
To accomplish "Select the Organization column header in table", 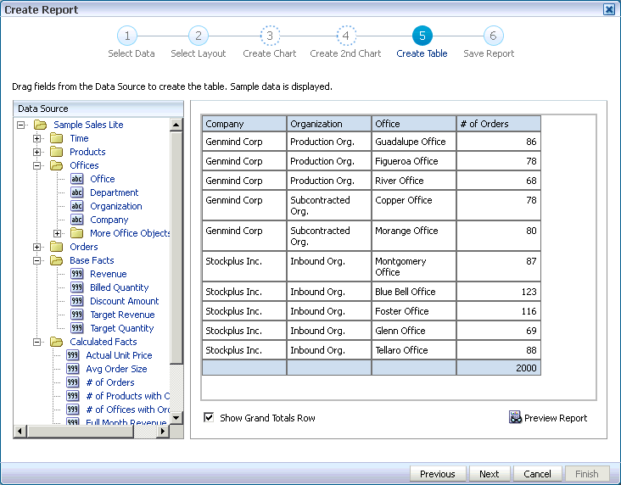I will coord(329,124).
